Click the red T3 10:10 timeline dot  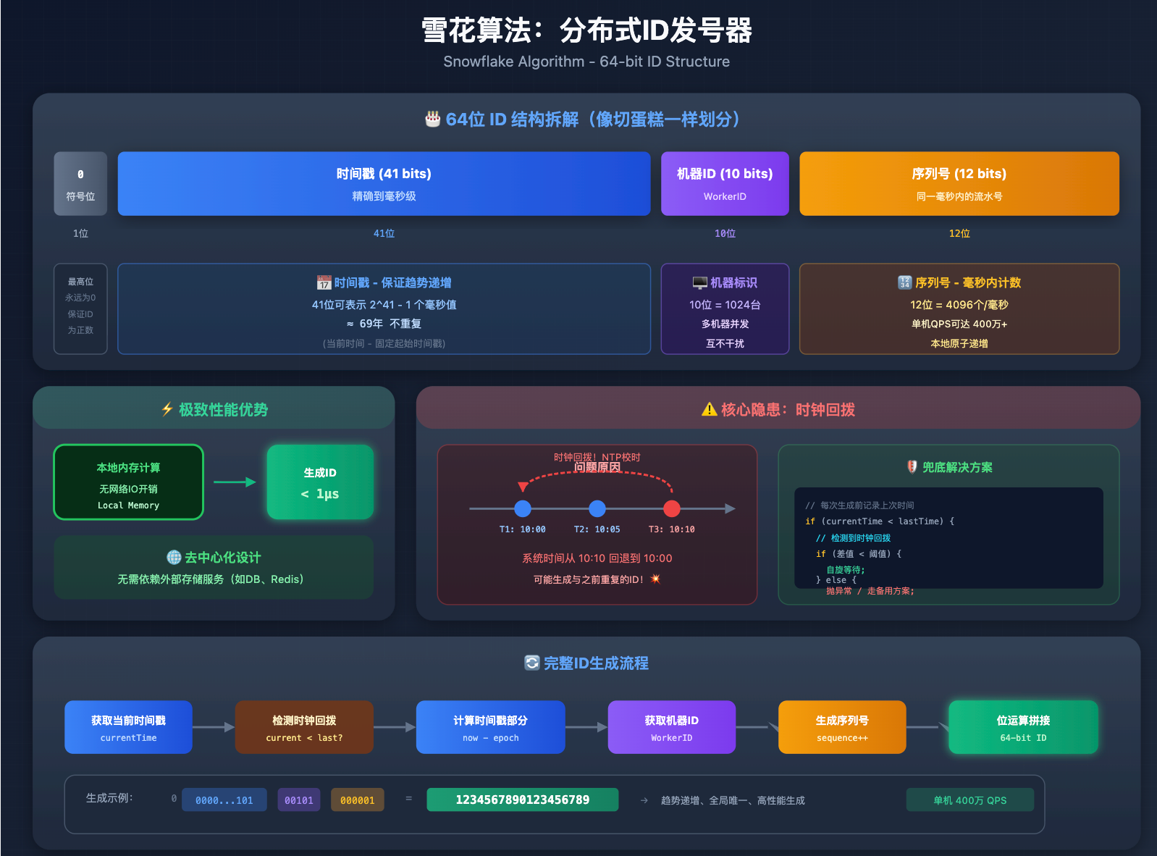point(672,508)
